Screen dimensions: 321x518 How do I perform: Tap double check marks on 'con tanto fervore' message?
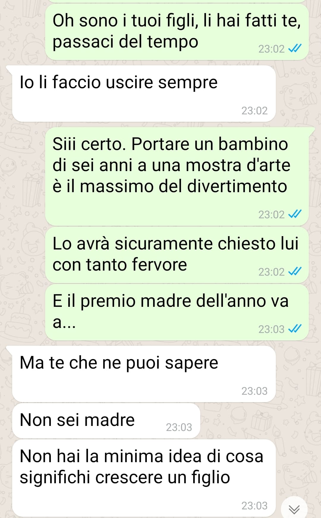tap(295, 271)
